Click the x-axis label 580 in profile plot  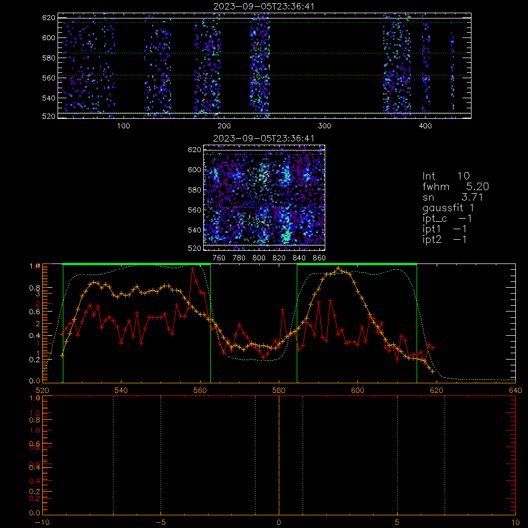(x=279, y=390)
